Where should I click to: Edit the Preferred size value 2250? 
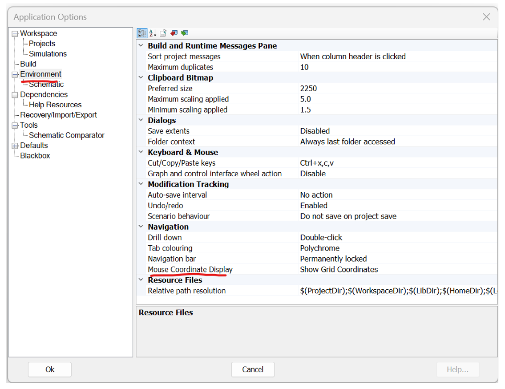(x=309, y=89)
